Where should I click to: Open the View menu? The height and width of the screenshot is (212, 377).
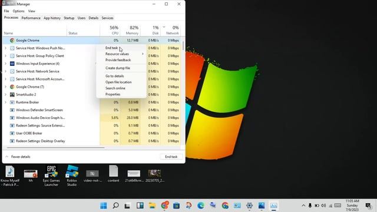click(31, 11)
